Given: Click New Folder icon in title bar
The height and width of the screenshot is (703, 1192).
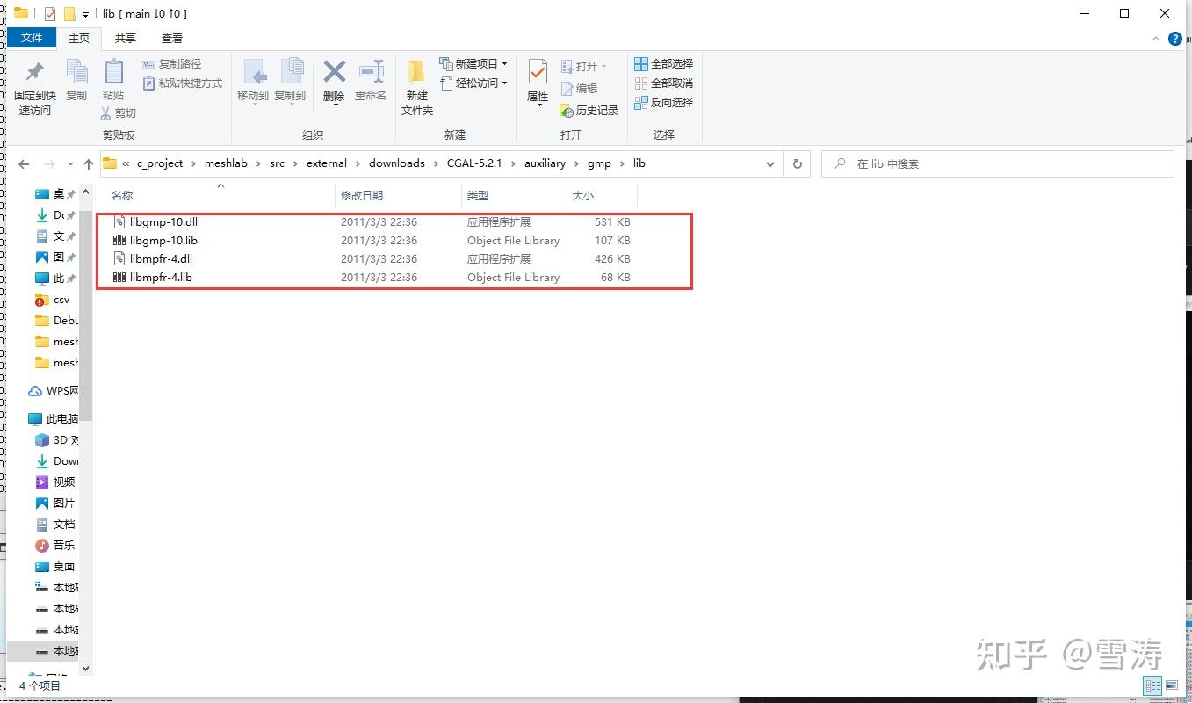Looking at the screenshot, I should point(69,14).
